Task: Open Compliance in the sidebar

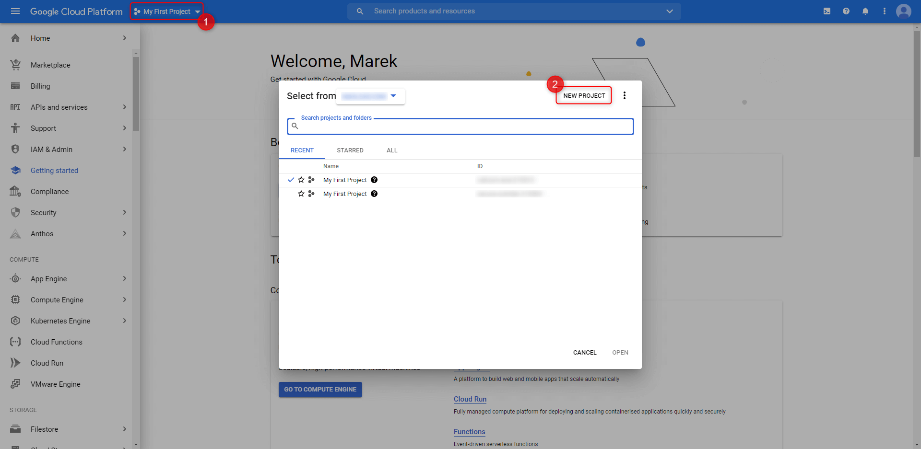Action: (49, 191)
